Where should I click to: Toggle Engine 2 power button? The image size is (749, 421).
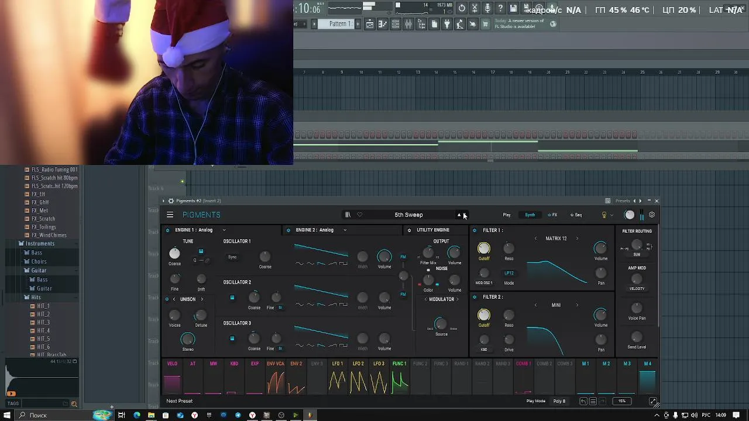point(288,230)
